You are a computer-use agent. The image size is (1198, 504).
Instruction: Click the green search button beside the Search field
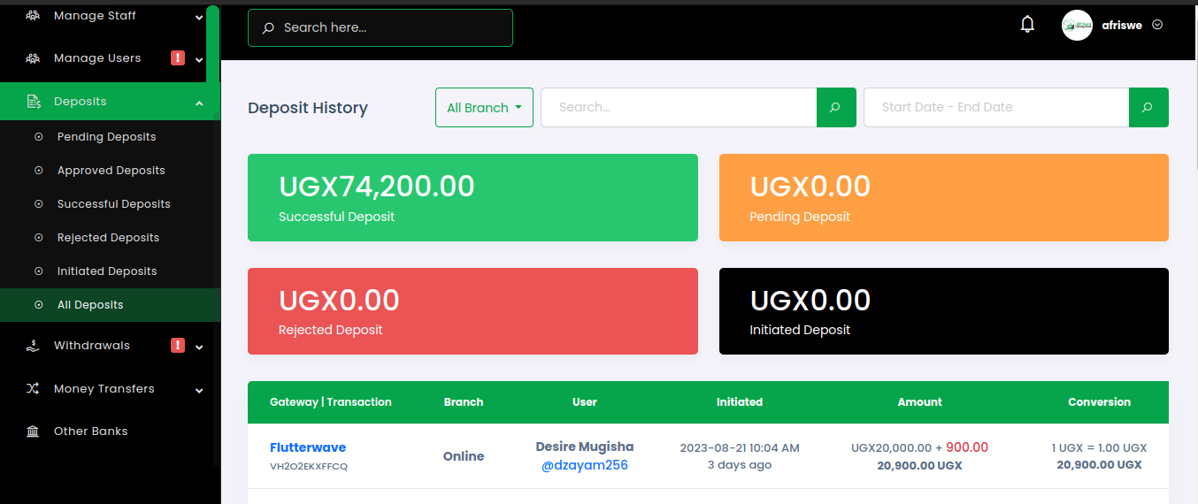[x=836, y=107]
